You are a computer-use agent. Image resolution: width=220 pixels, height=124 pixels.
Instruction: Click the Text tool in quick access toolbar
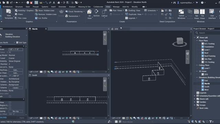[x=54, y=2]
